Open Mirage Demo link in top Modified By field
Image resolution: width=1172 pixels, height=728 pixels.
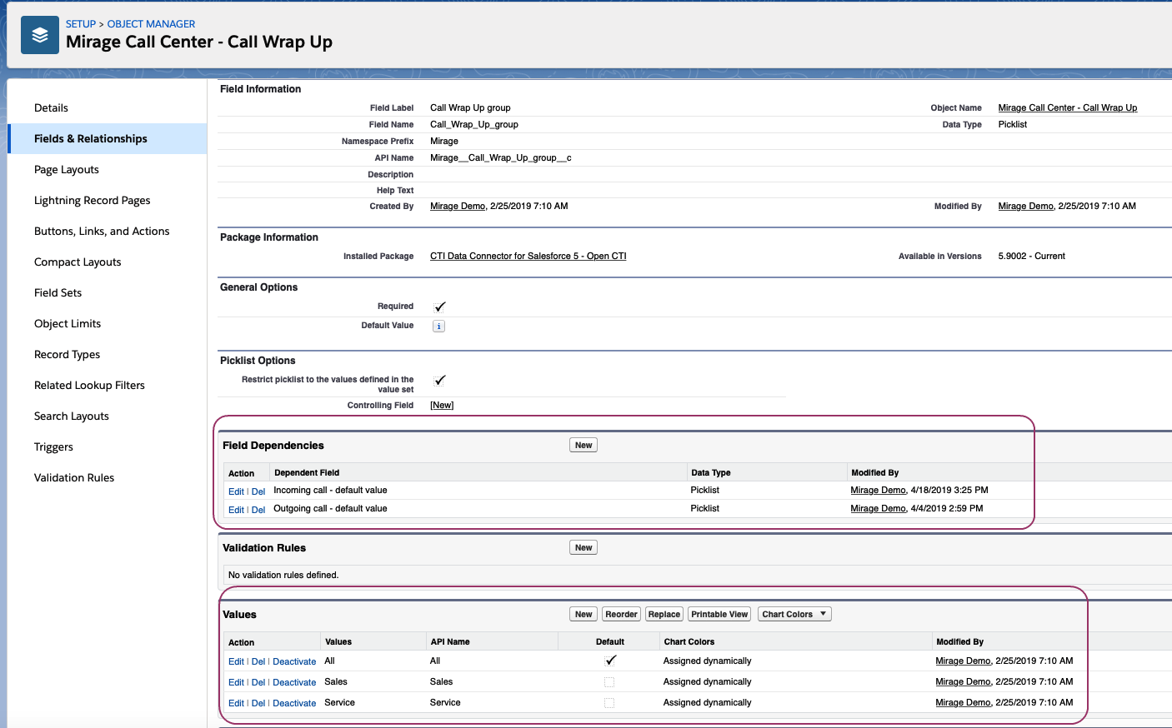pyautogui.click(x=1025, y=207)
